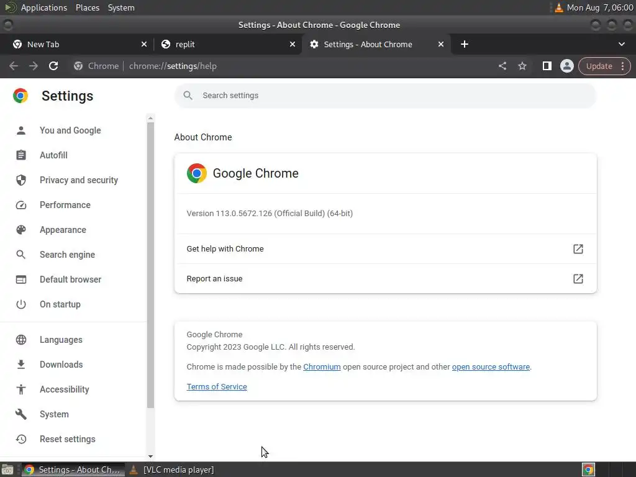636x477 pixels.
Task: Click the Chrome site info chip
Action: [x=96, y=66]
